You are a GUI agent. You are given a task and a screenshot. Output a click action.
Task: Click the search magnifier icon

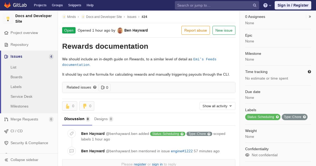tap(255, 5)
